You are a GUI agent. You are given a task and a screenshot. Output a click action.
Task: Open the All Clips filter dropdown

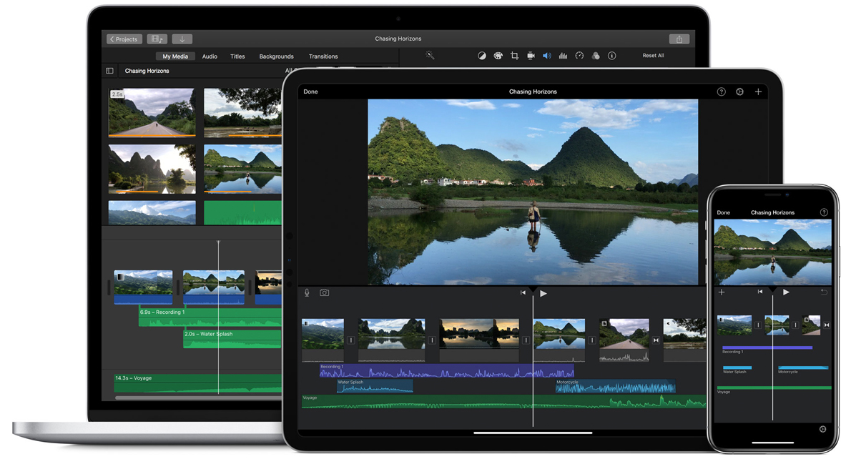coord(290,71)
